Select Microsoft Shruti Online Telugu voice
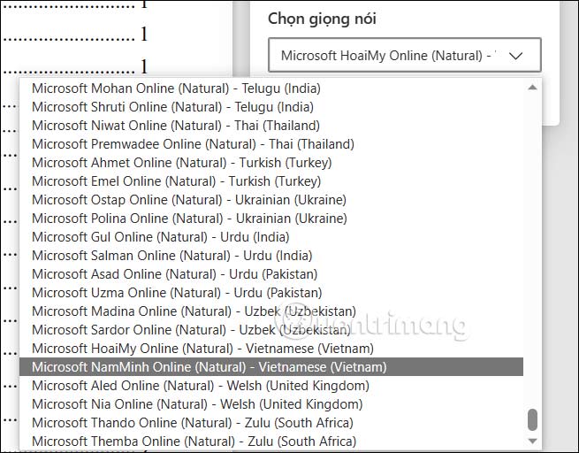 coord(271,107)
